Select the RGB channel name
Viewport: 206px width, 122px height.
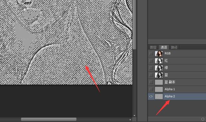pos(167,53)
